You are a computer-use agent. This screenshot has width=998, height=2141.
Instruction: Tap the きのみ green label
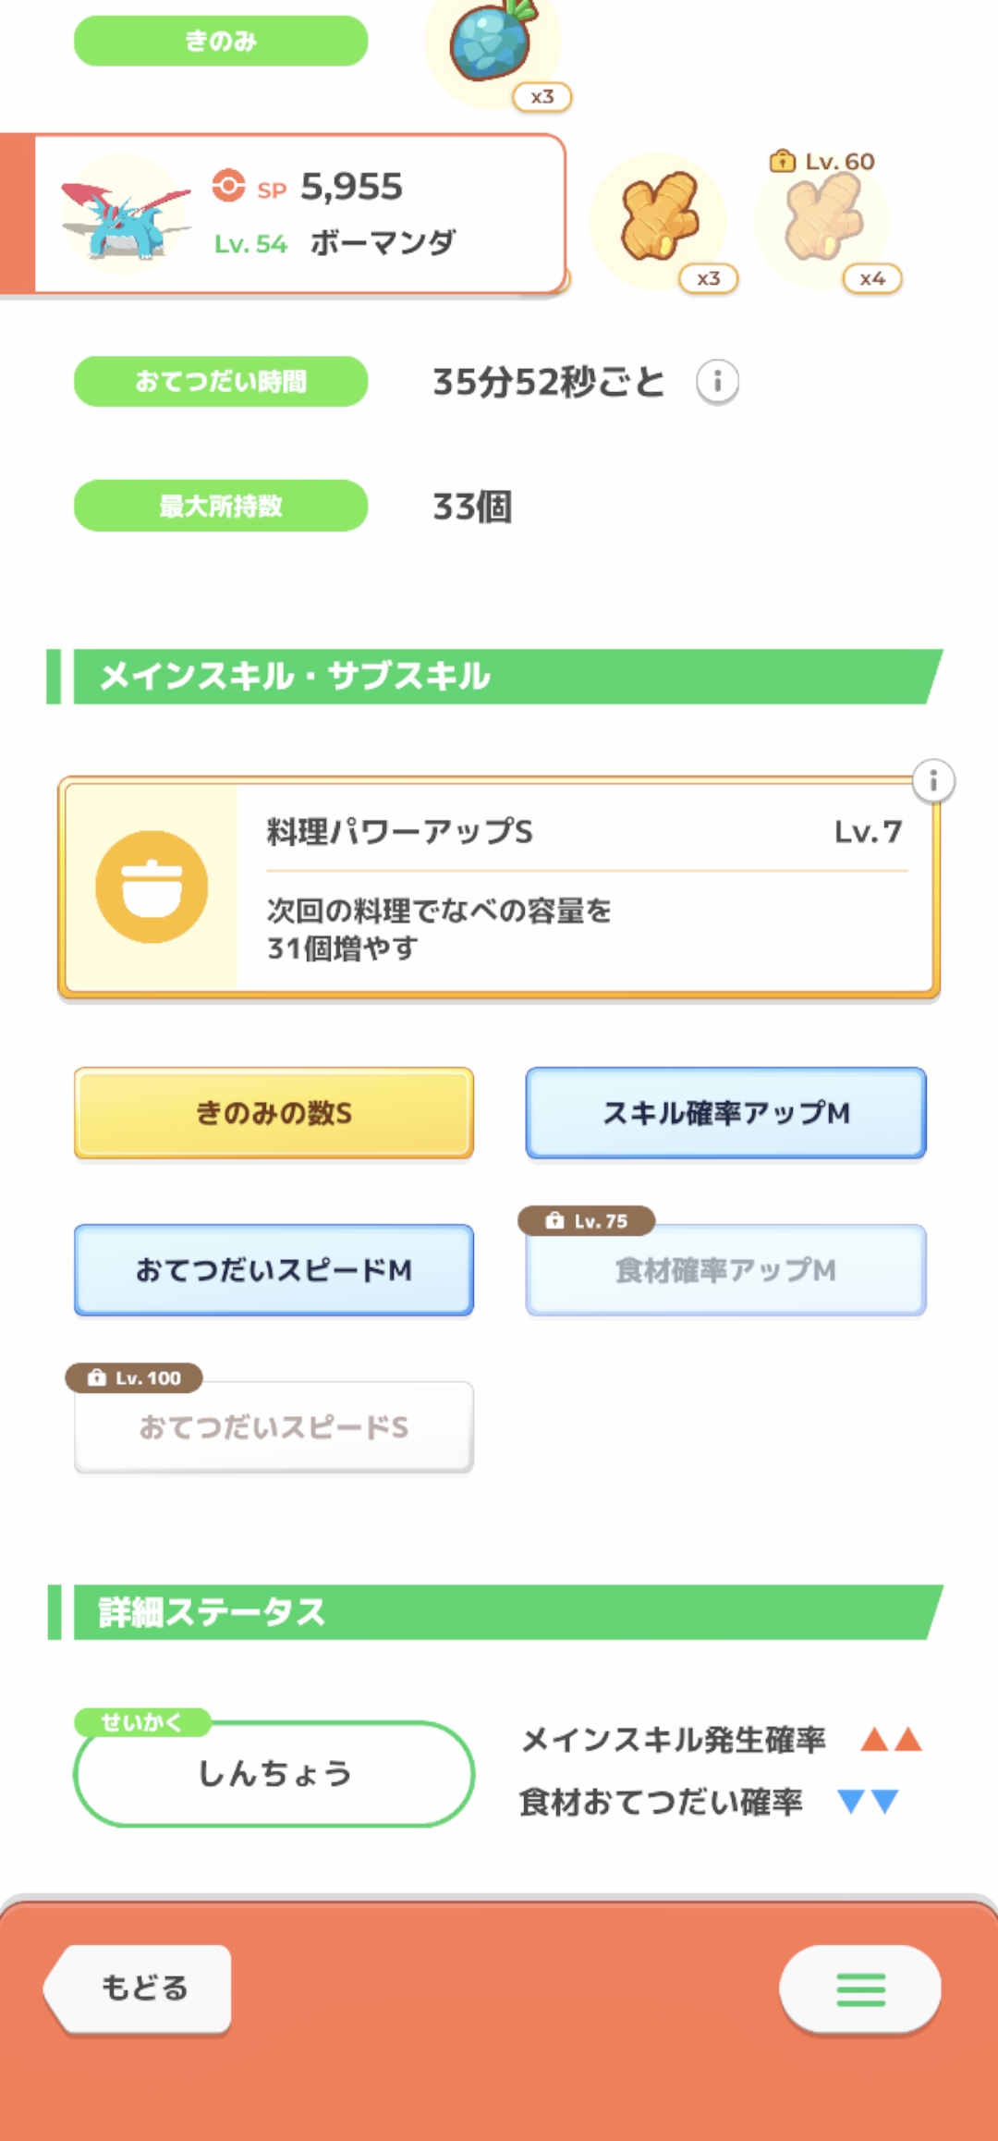pos(221,41)
